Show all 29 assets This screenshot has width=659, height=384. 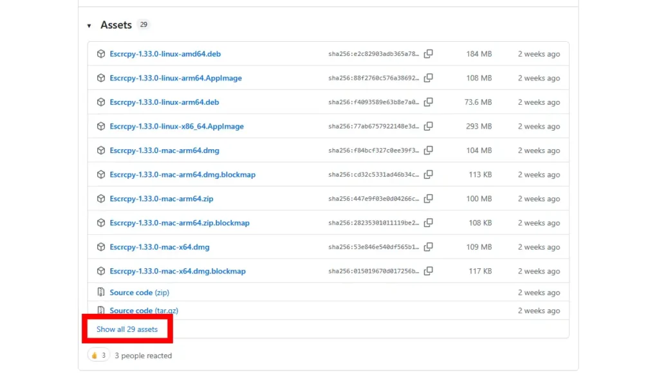[x=127, y=329]
